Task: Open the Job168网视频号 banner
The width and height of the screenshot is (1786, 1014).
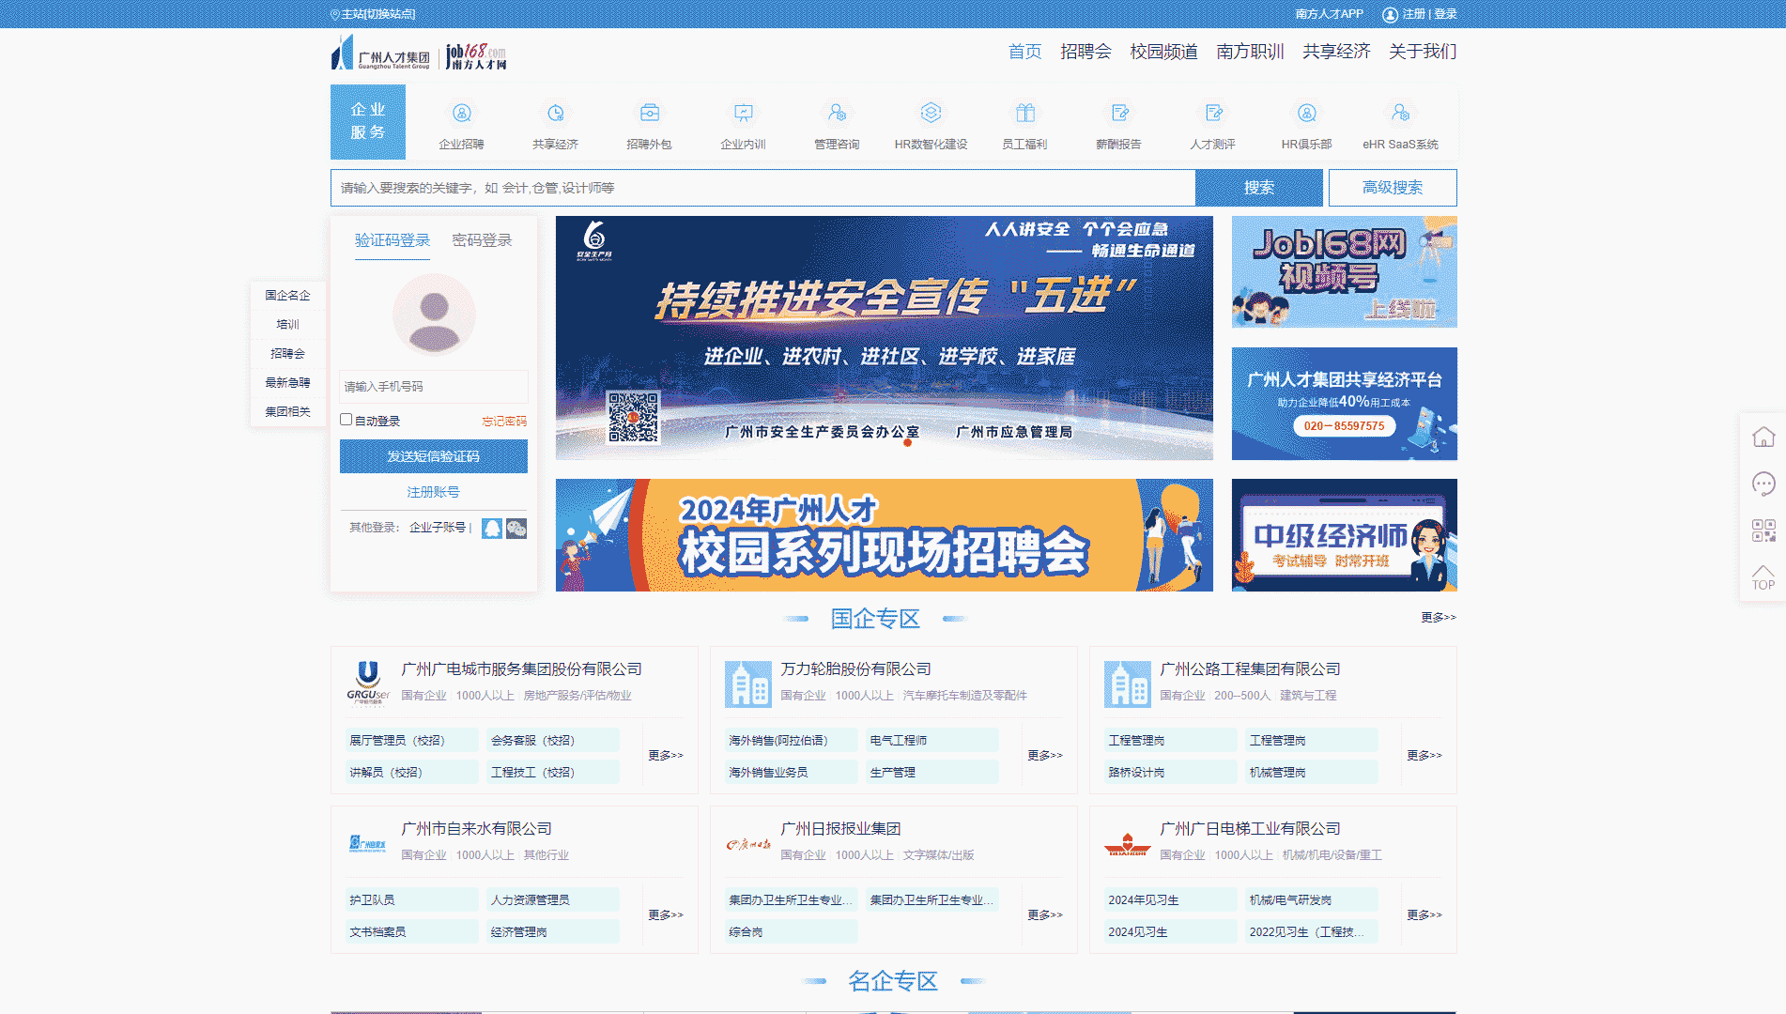Action: pyautogui.click(x=1345, y=272)
